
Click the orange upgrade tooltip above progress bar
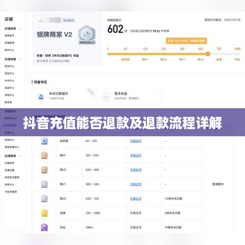[x=186, y=41]
